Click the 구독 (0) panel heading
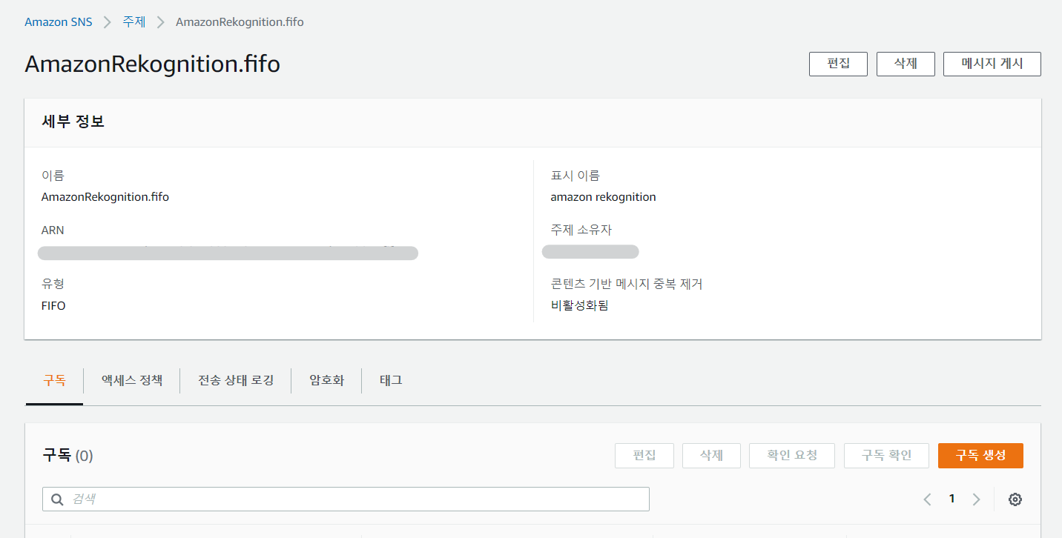The image size is (1062, 538). 67,455
